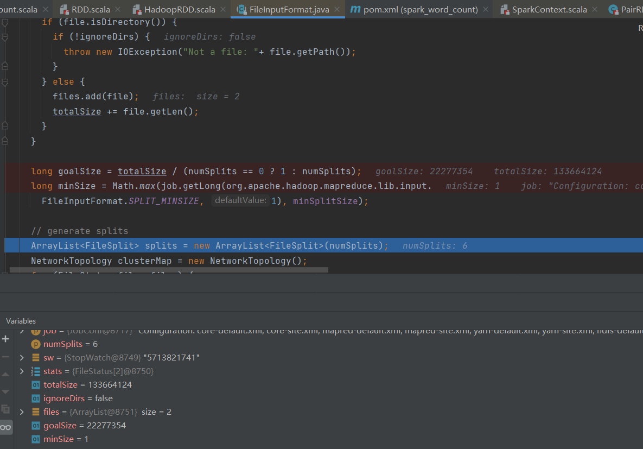
Task: Switch to the RDD.scala tab
Action: click(91, 9)
